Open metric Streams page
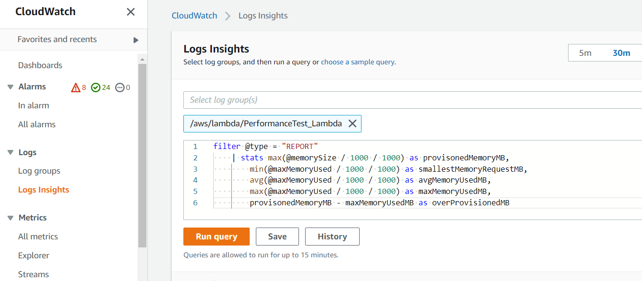 (x=34, y=274)
